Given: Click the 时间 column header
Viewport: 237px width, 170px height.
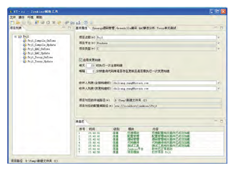Looking at the screenshot, I should [92, 129].
